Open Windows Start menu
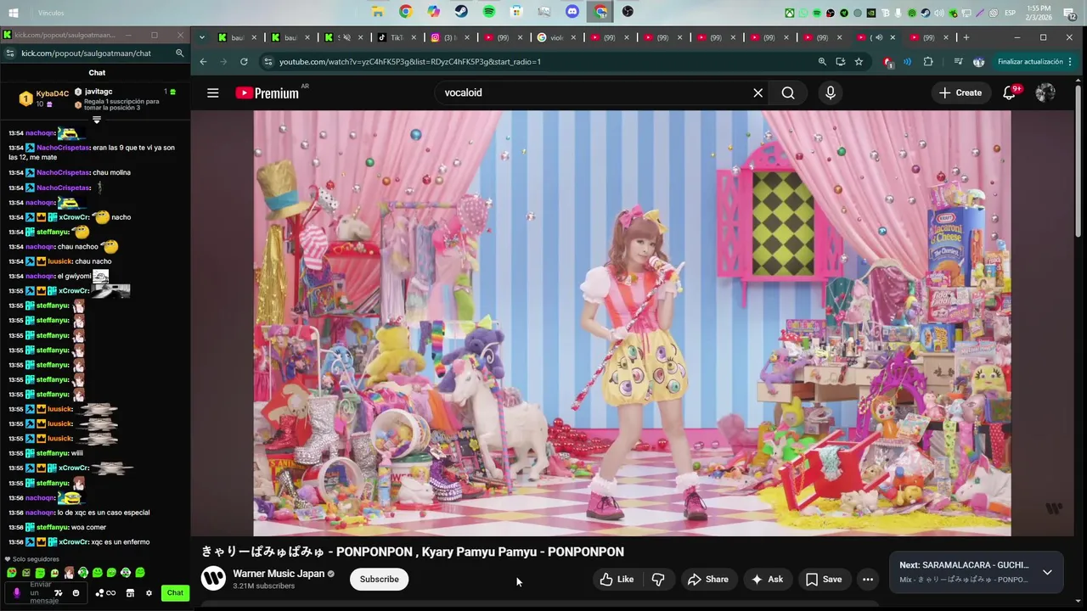Viewport: 1087px width, 611px height. tap(14, 13)
